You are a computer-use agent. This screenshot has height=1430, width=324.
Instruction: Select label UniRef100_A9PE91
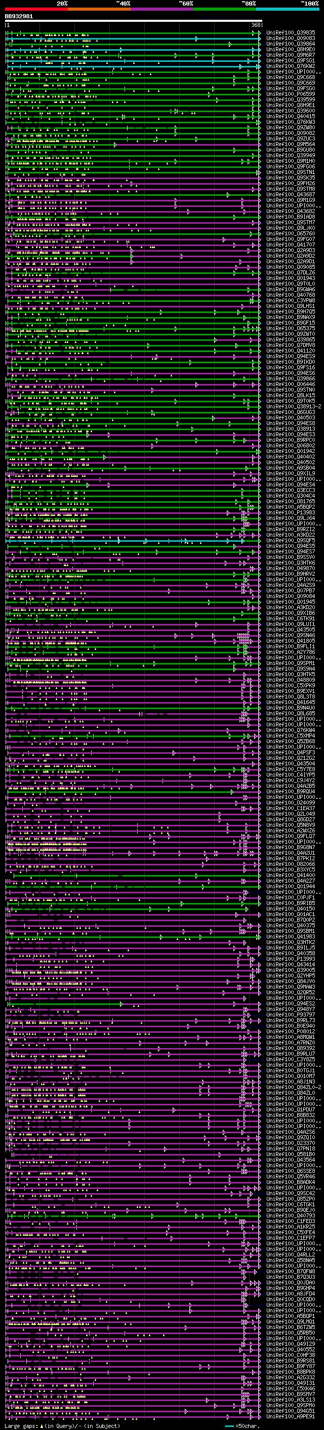[x=291, y=1417]
